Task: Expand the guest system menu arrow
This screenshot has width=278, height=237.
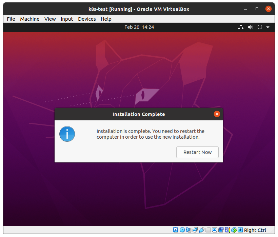Action: tap(268, 27)
